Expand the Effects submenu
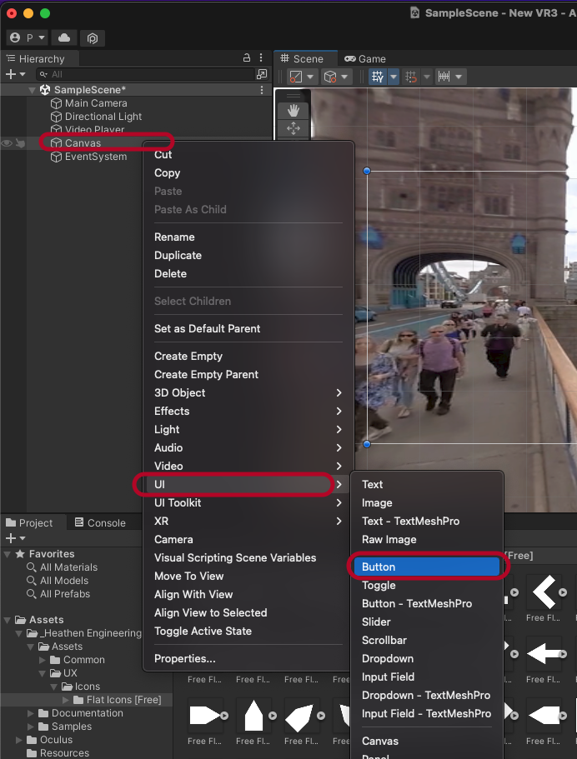The image size is (577, 759). (248, 411)
